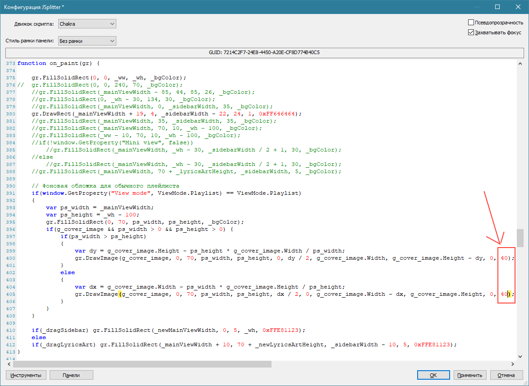529x386 pixels.
Task: Click the vertical scrollbar up arrow
Action: click(x=520, y=64)
